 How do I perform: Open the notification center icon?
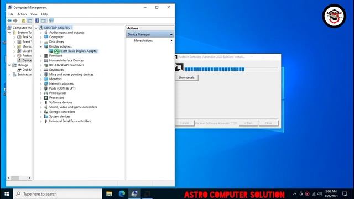point(345,194)
